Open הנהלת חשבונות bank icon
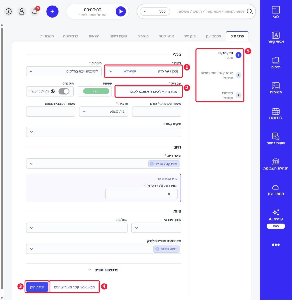The height and width of the screenshot is (300, 292). pyautogui.click(x=276, y=162)
